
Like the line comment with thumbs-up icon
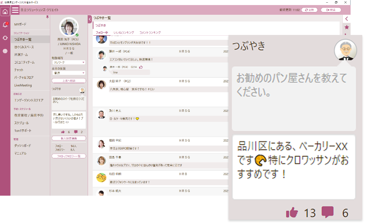[x=141, y=67]
